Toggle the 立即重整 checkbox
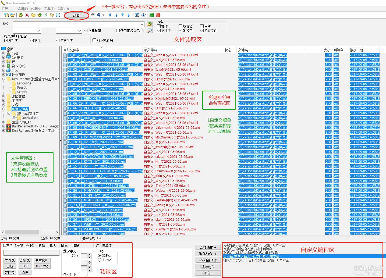The width and height of the screenshot is (386, 278). point(86,31)
